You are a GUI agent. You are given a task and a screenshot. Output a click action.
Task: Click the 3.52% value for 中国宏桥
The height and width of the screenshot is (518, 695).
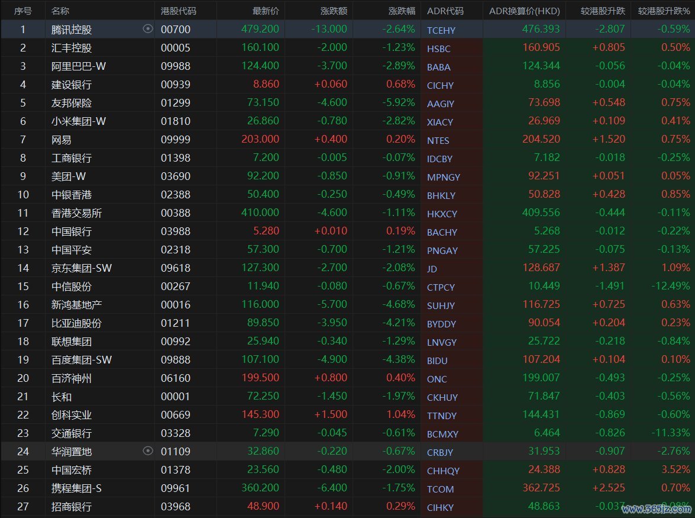coord(676,469)
